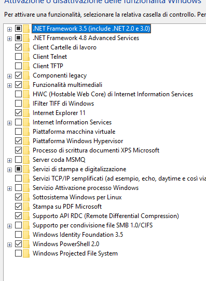Select Servizi TCP/IP semplificati label

(x=119, y=178)
